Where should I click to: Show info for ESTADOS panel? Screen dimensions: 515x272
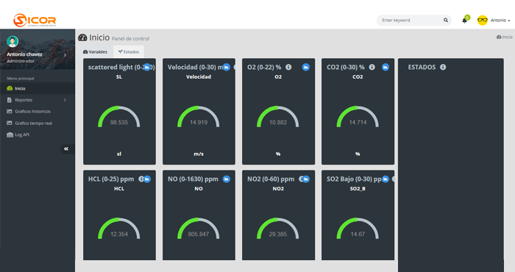pyautogui.click(x=443, y=67)
